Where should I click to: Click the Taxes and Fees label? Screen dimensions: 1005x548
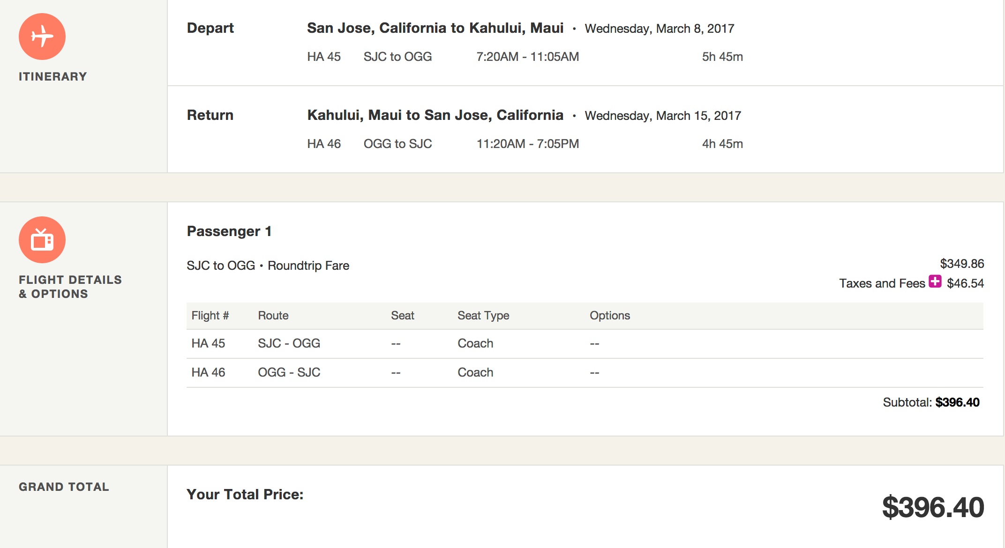pyautogui.click(x=882, y=283)
